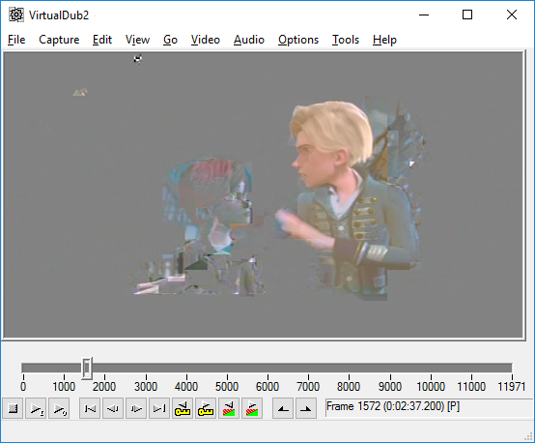The image size is (535, 443).
Task: Click the window resize grip corner
Action: 529,437
